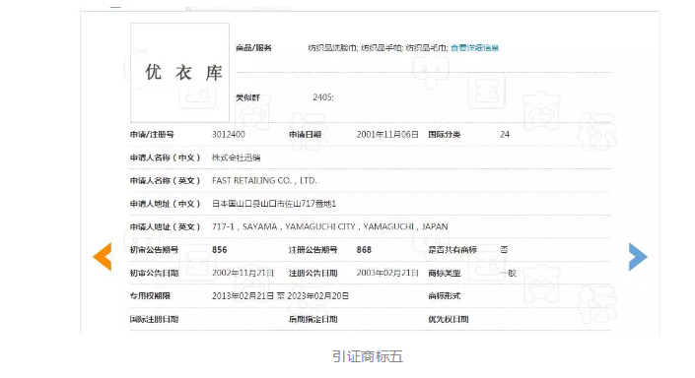Click the 商品/服务 label

(253, 48)
